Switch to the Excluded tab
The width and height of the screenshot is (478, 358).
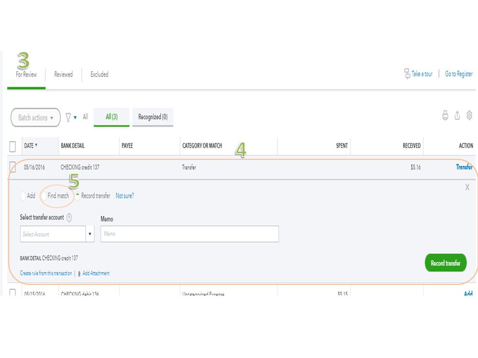coord(100,74)
